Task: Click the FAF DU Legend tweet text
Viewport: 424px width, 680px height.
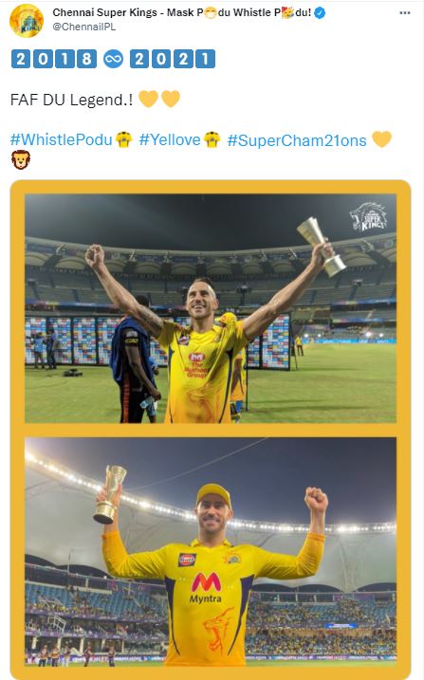Action: (71, 100)
